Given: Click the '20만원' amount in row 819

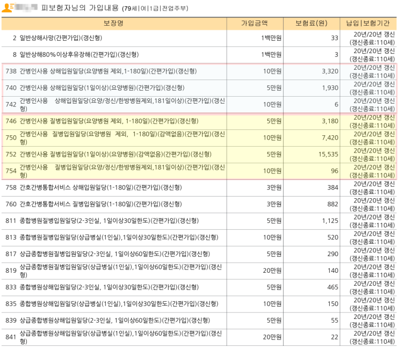Looking at the screenshot, I should coord(272,271).
